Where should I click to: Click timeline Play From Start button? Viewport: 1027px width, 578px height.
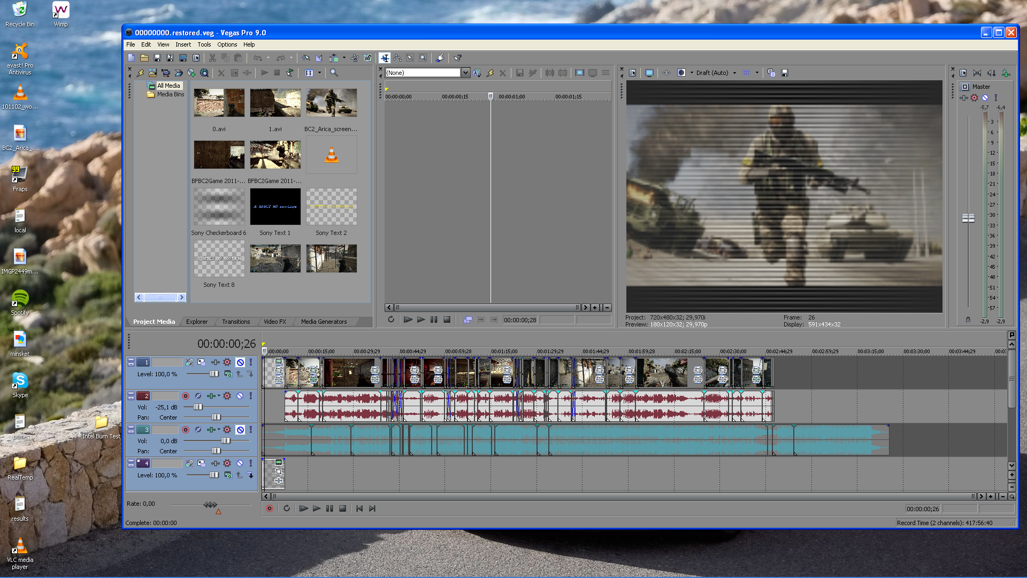[x=303, y=508]
